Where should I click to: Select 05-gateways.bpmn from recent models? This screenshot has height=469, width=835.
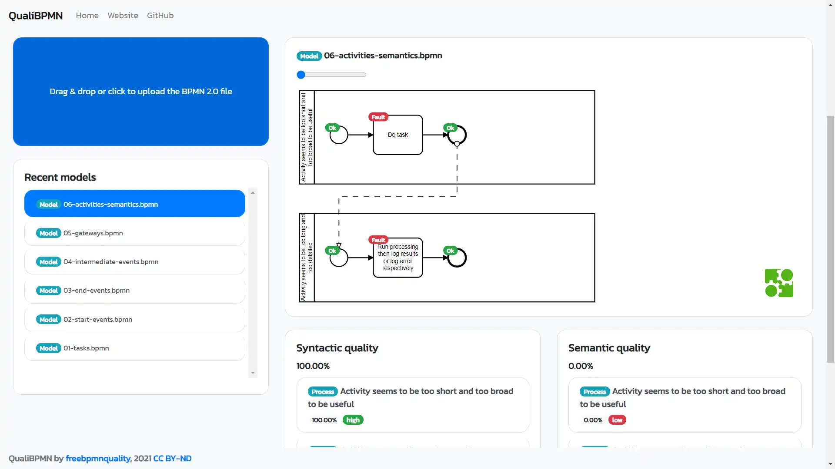click(135, 233)
